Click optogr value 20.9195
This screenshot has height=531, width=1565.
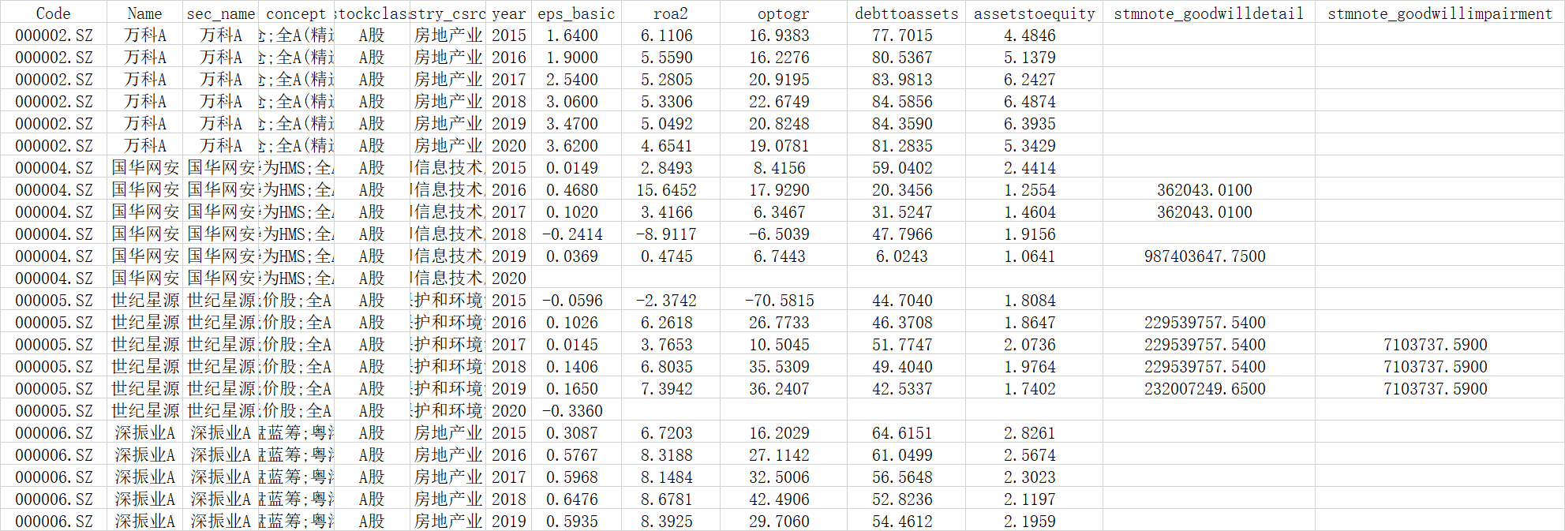779,80
